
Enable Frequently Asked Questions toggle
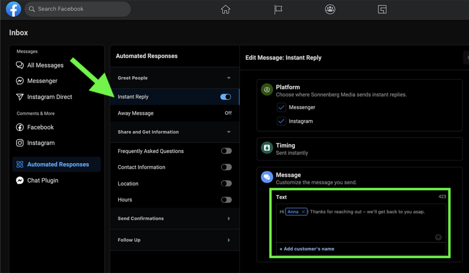point(226,151)
